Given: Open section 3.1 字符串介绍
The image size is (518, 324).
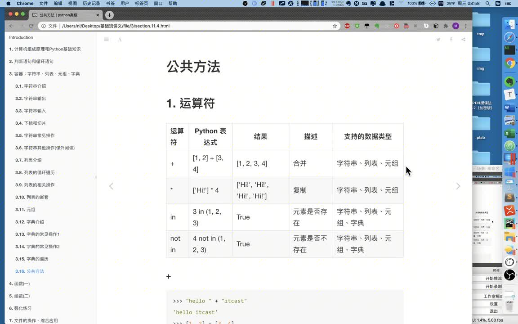Looking at the screenshot, I should pos(31,86).
